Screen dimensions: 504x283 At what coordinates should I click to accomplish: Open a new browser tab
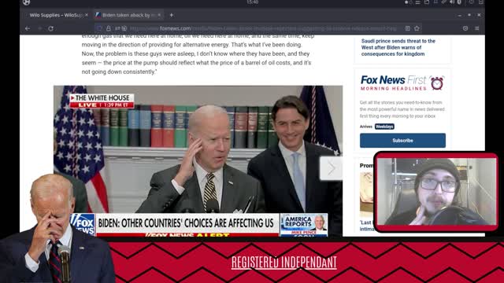[x=172, y=15]
